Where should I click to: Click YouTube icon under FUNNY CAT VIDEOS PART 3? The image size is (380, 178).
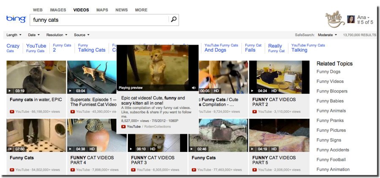pos(133,170)
